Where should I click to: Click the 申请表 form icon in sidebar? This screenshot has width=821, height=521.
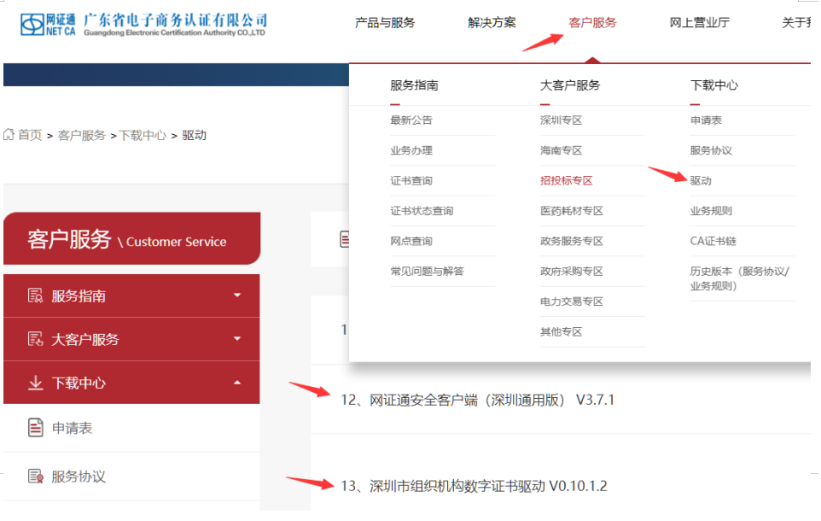point(36,428)
